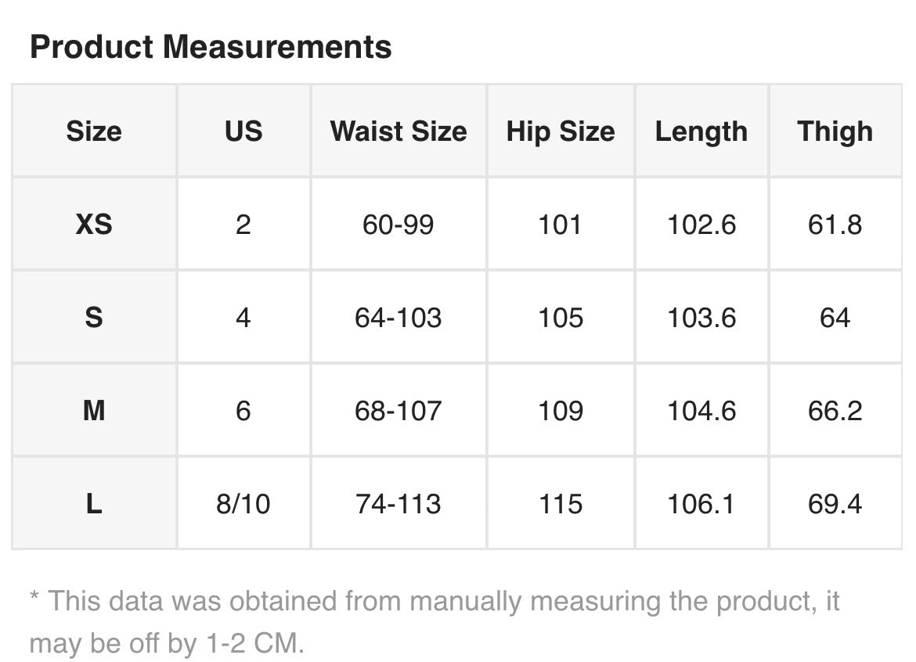Select the L size row label
The image size is (916, 662).
tap(94, 504)
